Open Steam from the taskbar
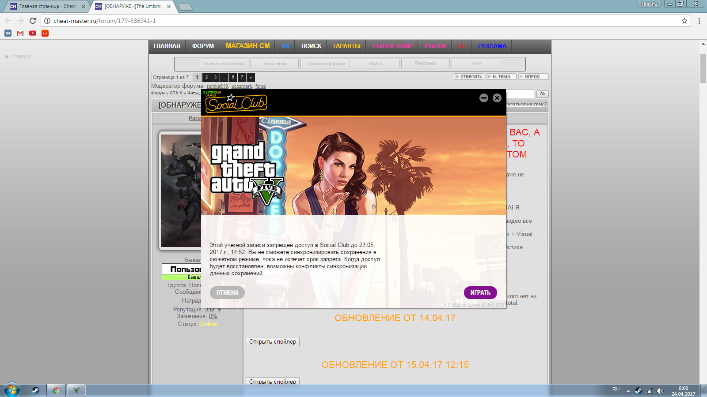The image size is (707, 397). pos(36,390)
